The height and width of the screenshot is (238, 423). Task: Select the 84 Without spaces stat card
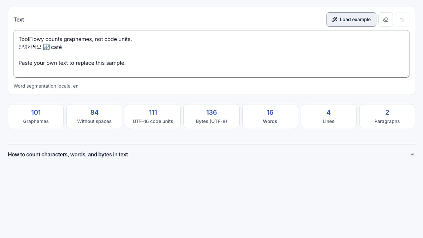pyautogui.click(x=94, y=116)
